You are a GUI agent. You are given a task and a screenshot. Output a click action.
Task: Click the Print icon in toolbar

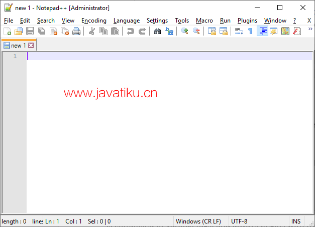76,31
